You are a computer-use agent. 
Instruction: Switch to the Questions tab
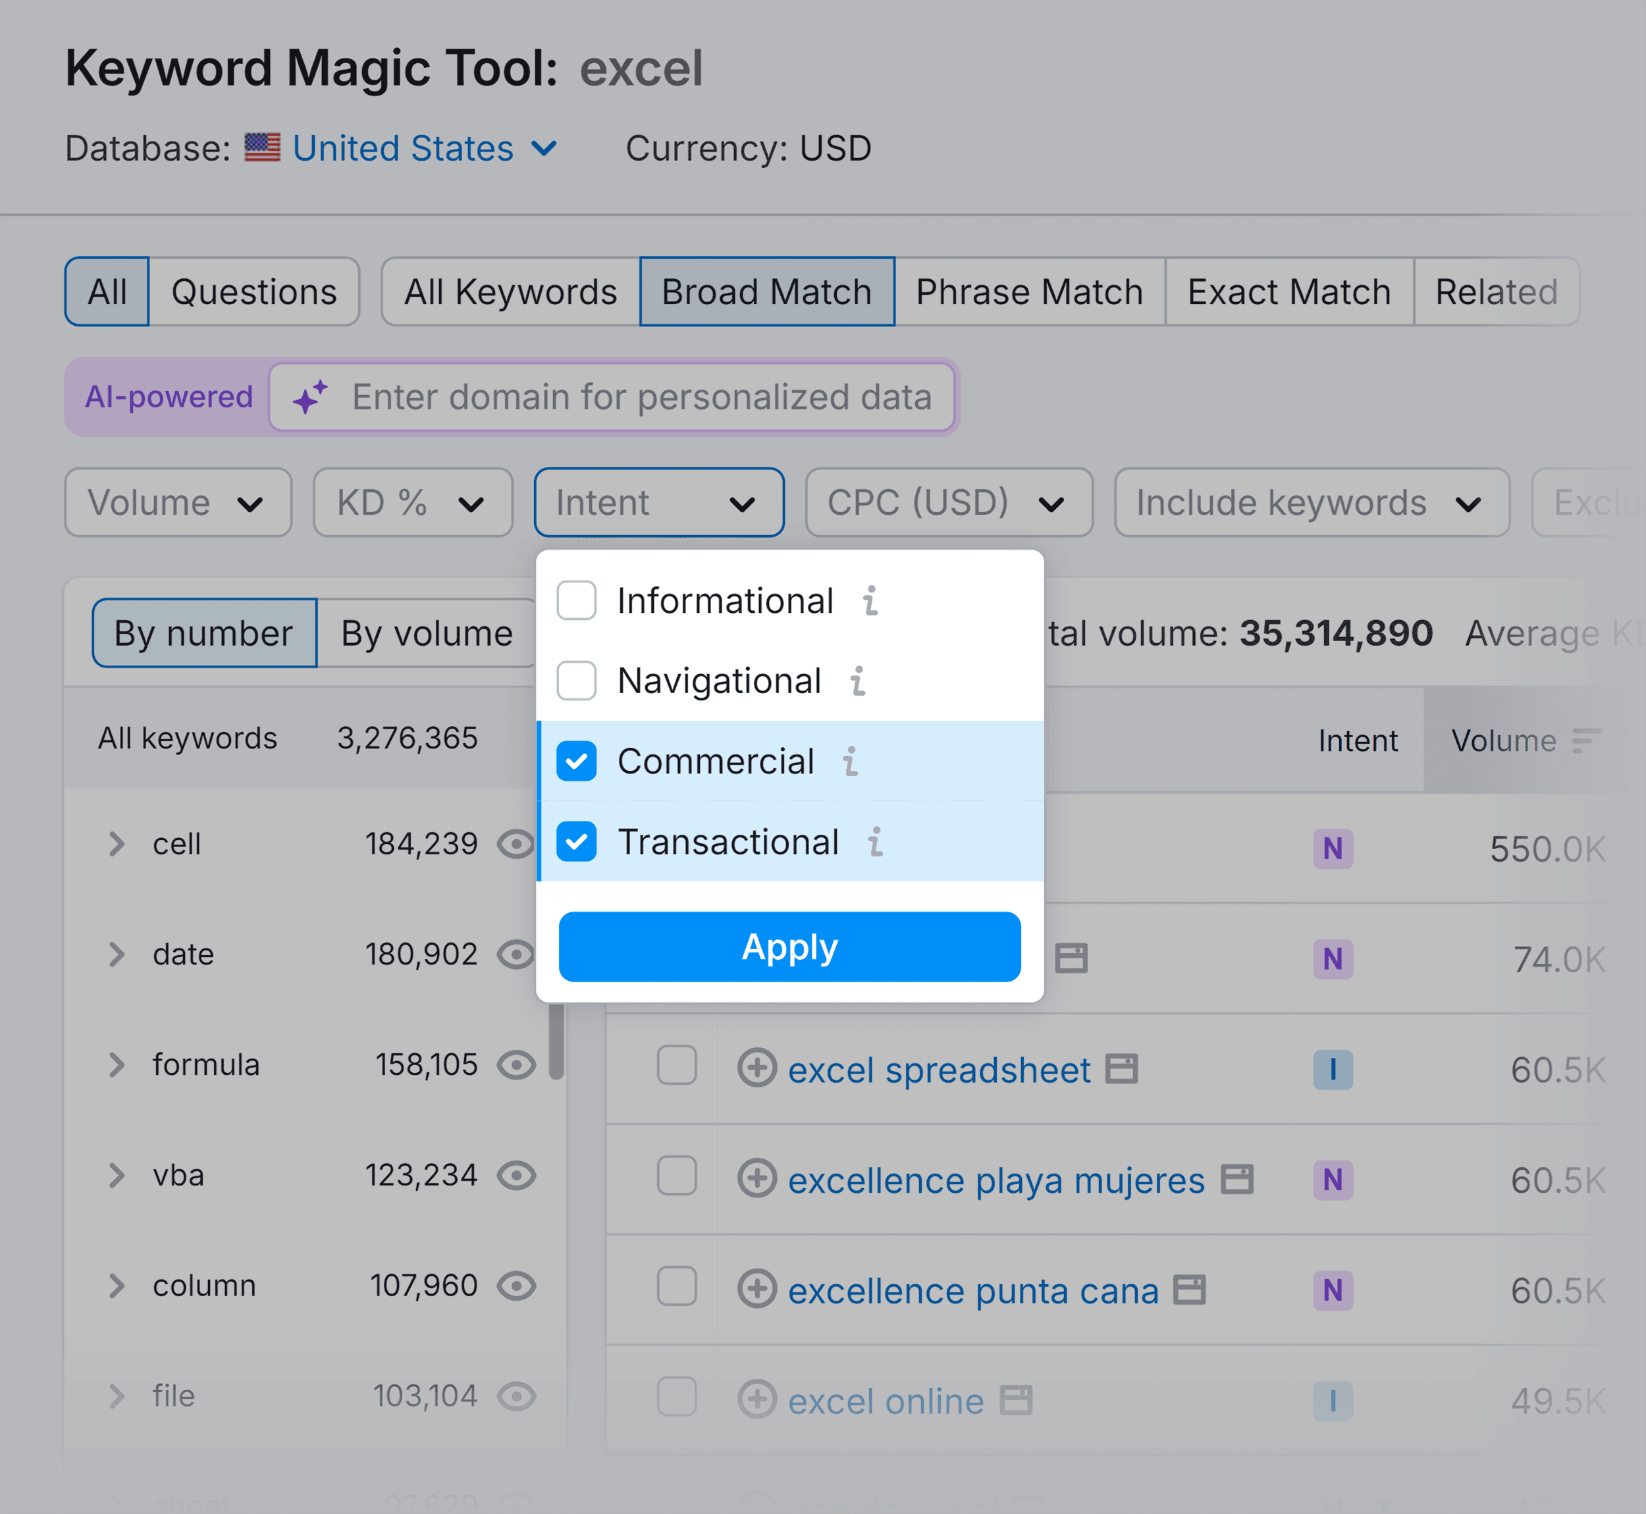pos(254,292)
